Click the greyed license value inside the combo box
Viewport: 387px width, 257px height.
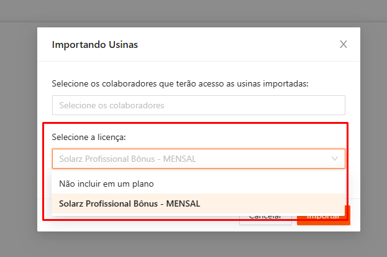click(127, 159)
